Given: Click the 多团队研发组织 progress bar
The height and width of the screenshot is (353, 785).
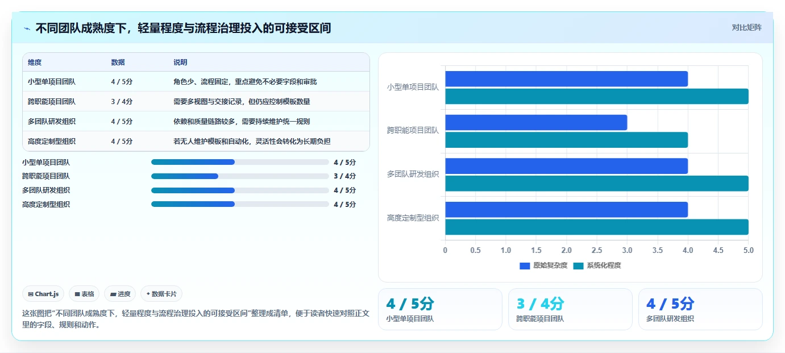Looking at the screenshot, I should (240, 190).
